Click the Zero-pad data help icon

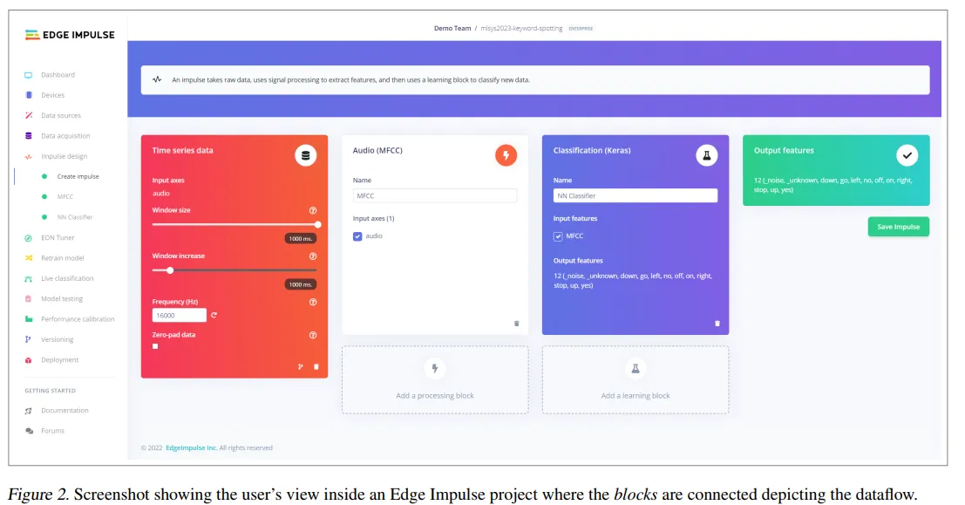tap(313, 335)
